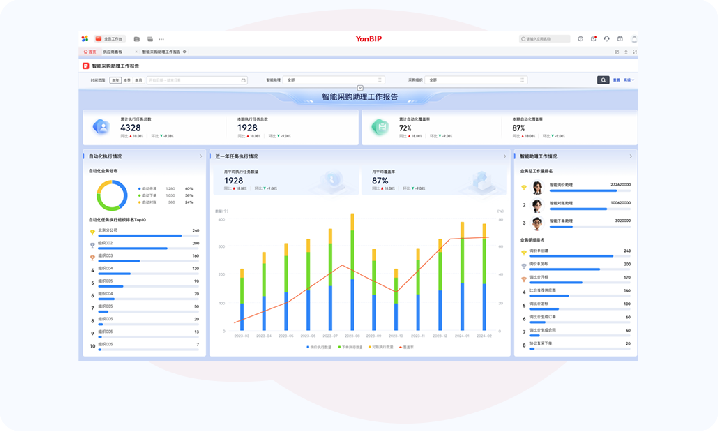Switch to the 供应商看板 tab
The width and height of the screenshot is (718, 431).
click(113, 52)
